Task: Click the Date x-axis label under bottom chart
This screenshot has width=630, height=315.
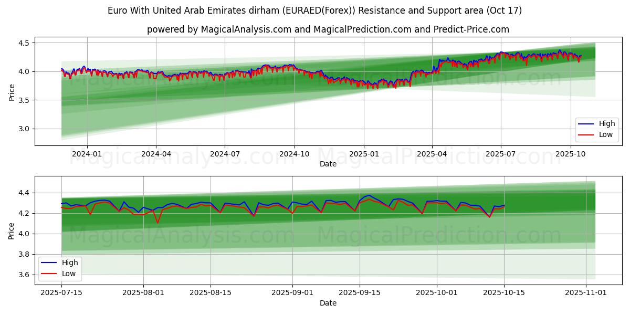Action: click(328, 303)
